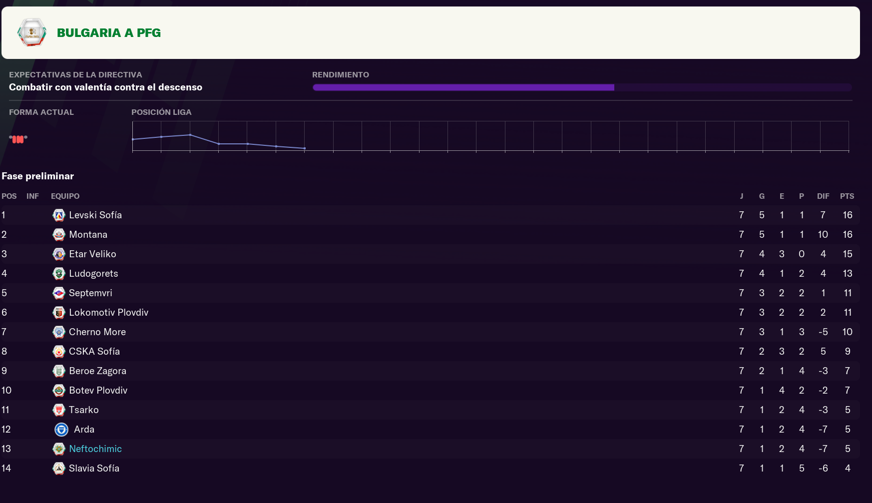
Task: Click Etar Veliko's losses value 0
Action: pos(802,254)
